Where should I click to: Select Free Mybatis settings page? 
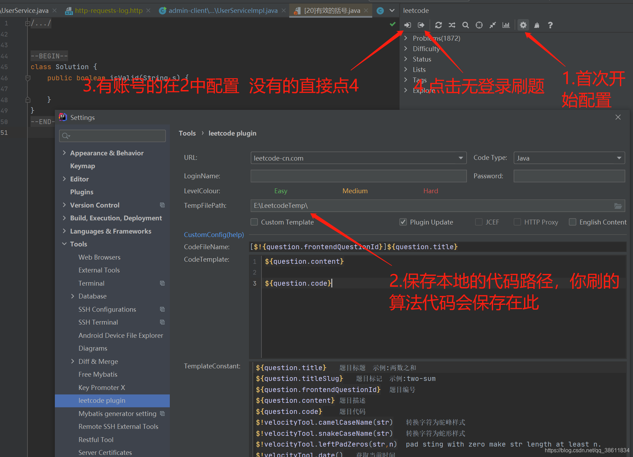(98, 374)
